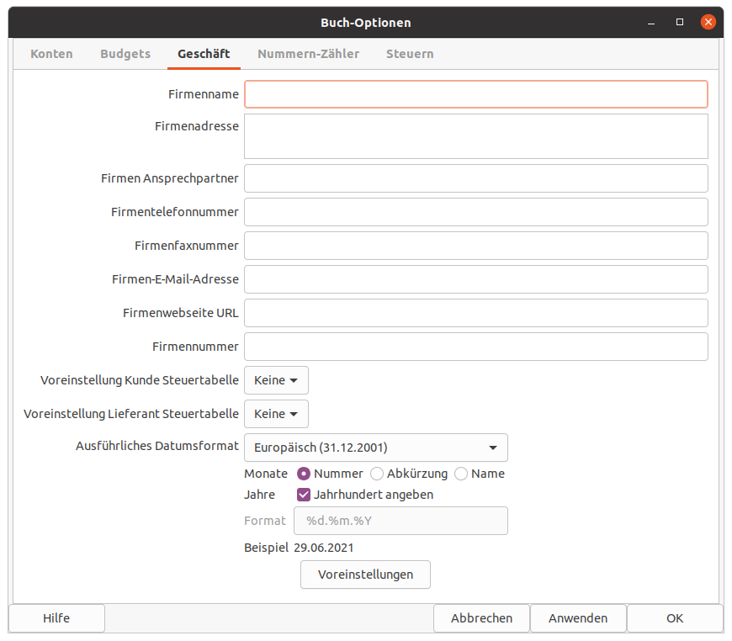
Task: Select the Nummer month radio button
Action: 305,474
